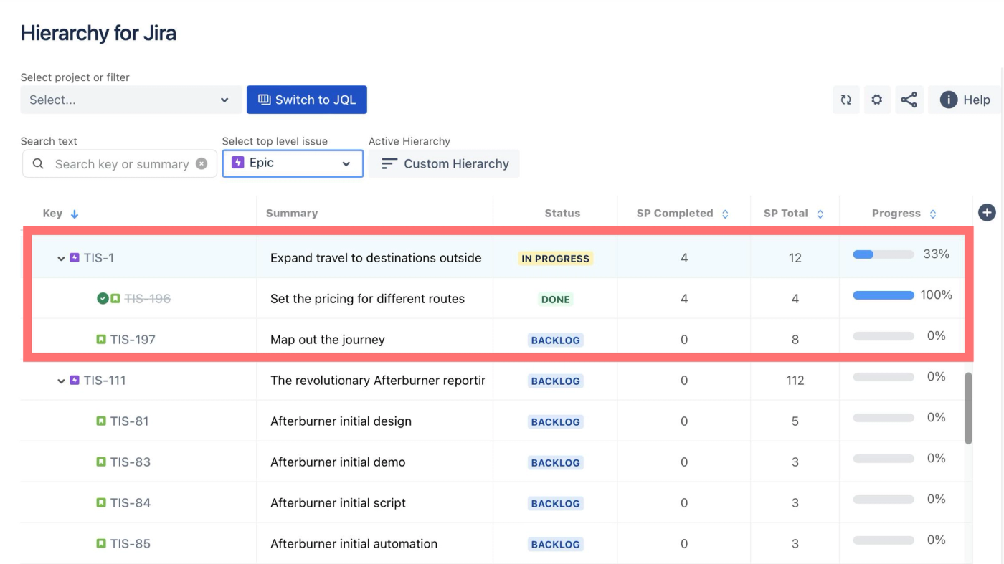Click the BACKLOG status badge of TIS-81
The height and width of the screenshot is (564, 1004).
tap(555, 422)
